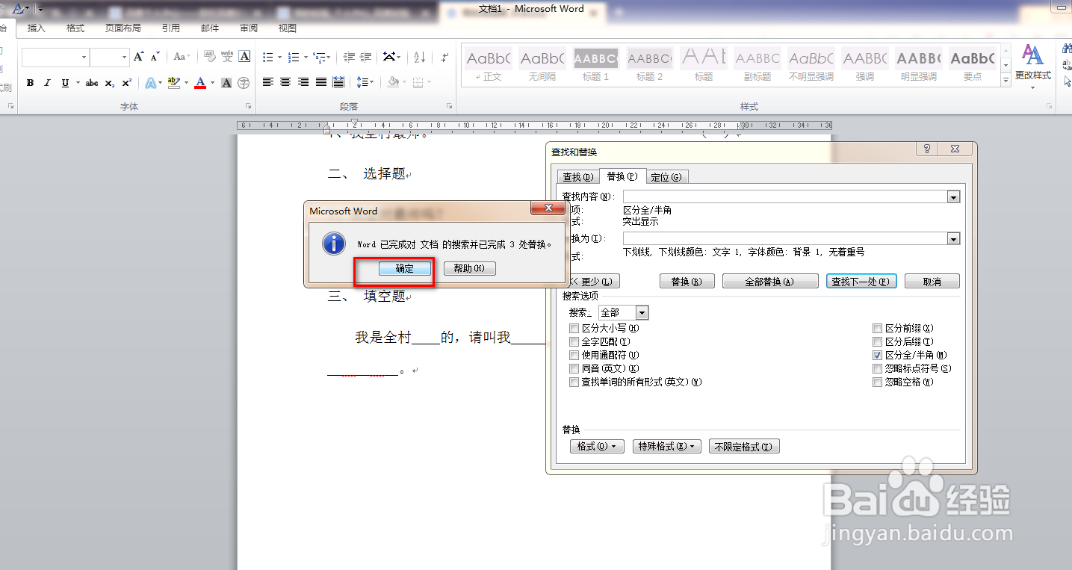Confirm message box with 确定
The width and height of the screenshot is (1072, 570).
tap(404, 268)
